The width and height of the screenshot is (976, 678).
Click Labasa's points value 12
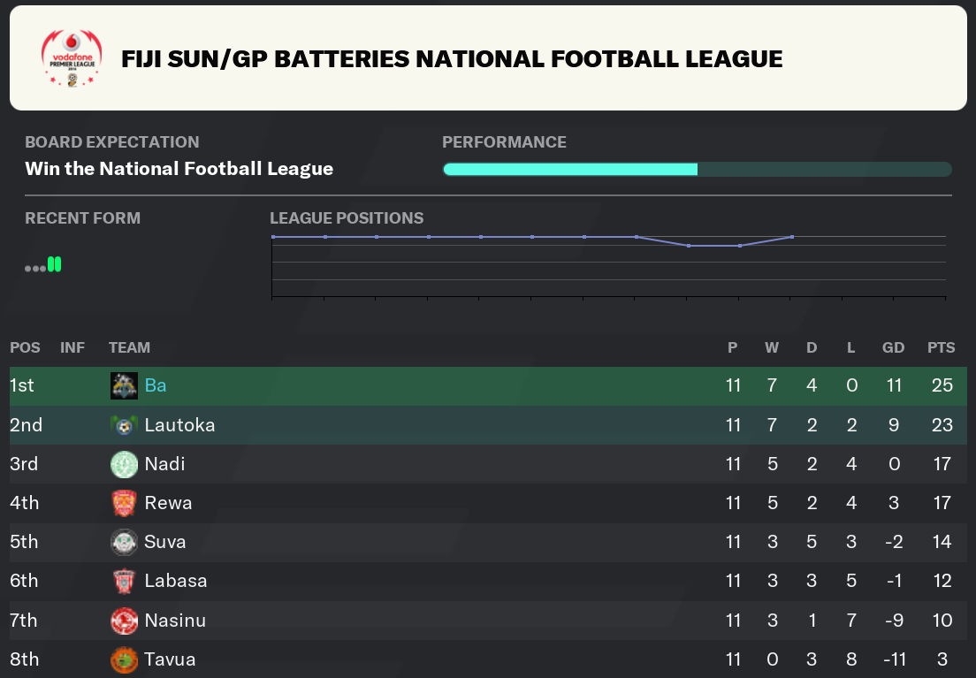point(942,581)
